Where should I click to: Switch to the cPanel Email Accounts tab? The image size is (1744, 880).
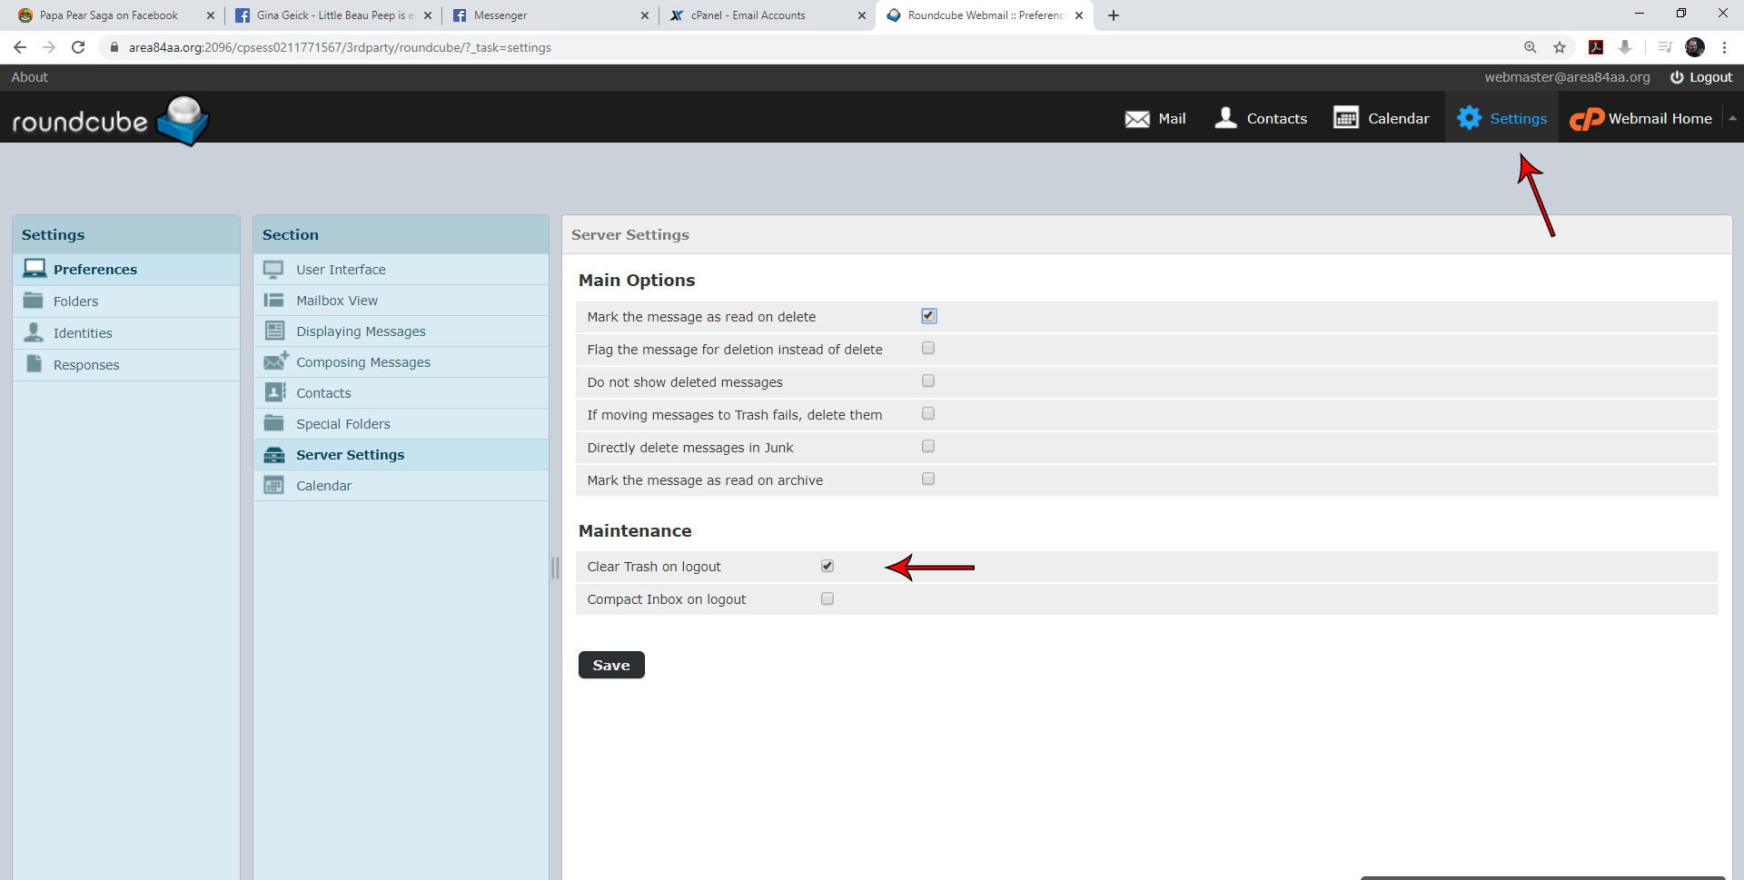pyautogui.click(x=748, y=15)
